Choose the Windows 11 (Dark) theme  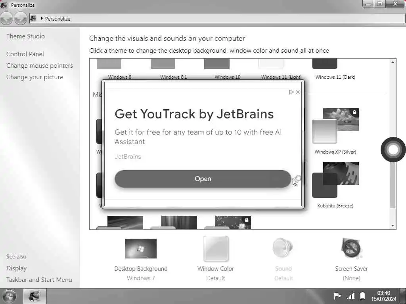pos(335,69)
